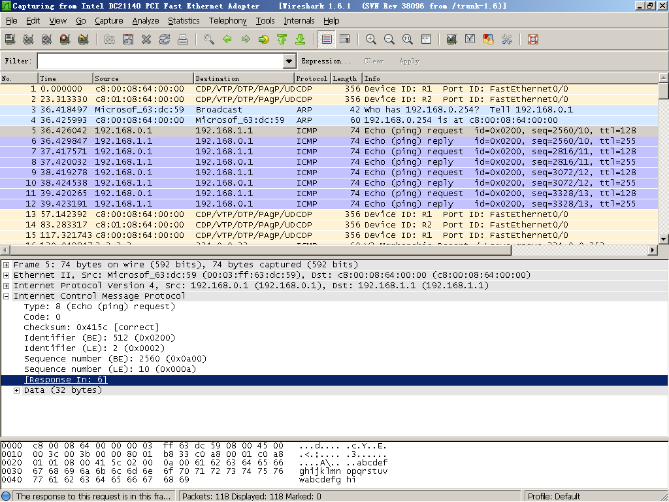This screenshot has height=502, width=669.
Task: Toggle packet list colorization
Action: 327,40
